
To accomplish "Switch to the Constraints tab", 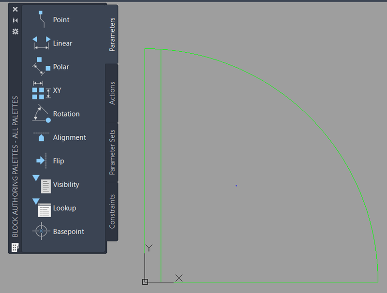I will (x=112, y=212).
